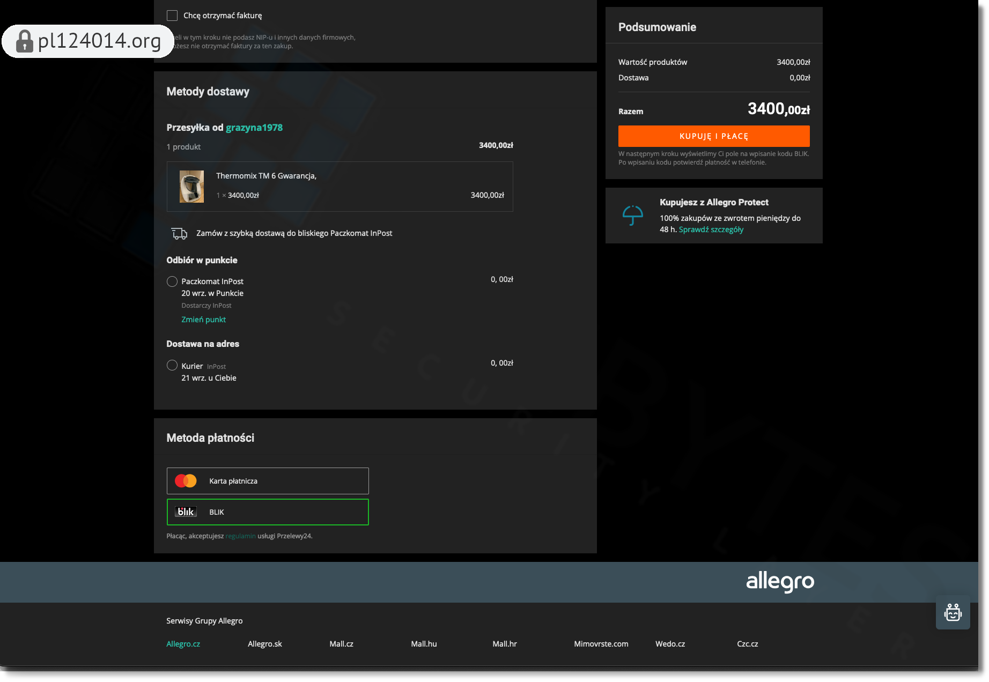Open the chatbot assistant icon

click(953, 613)
